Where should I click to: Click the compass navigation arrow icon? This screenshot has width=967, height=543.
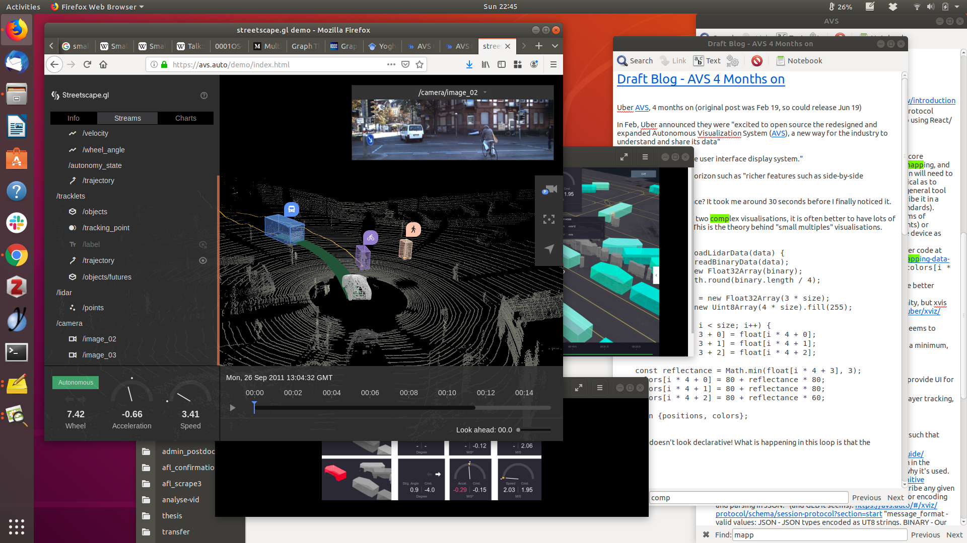tap(549, 249)
